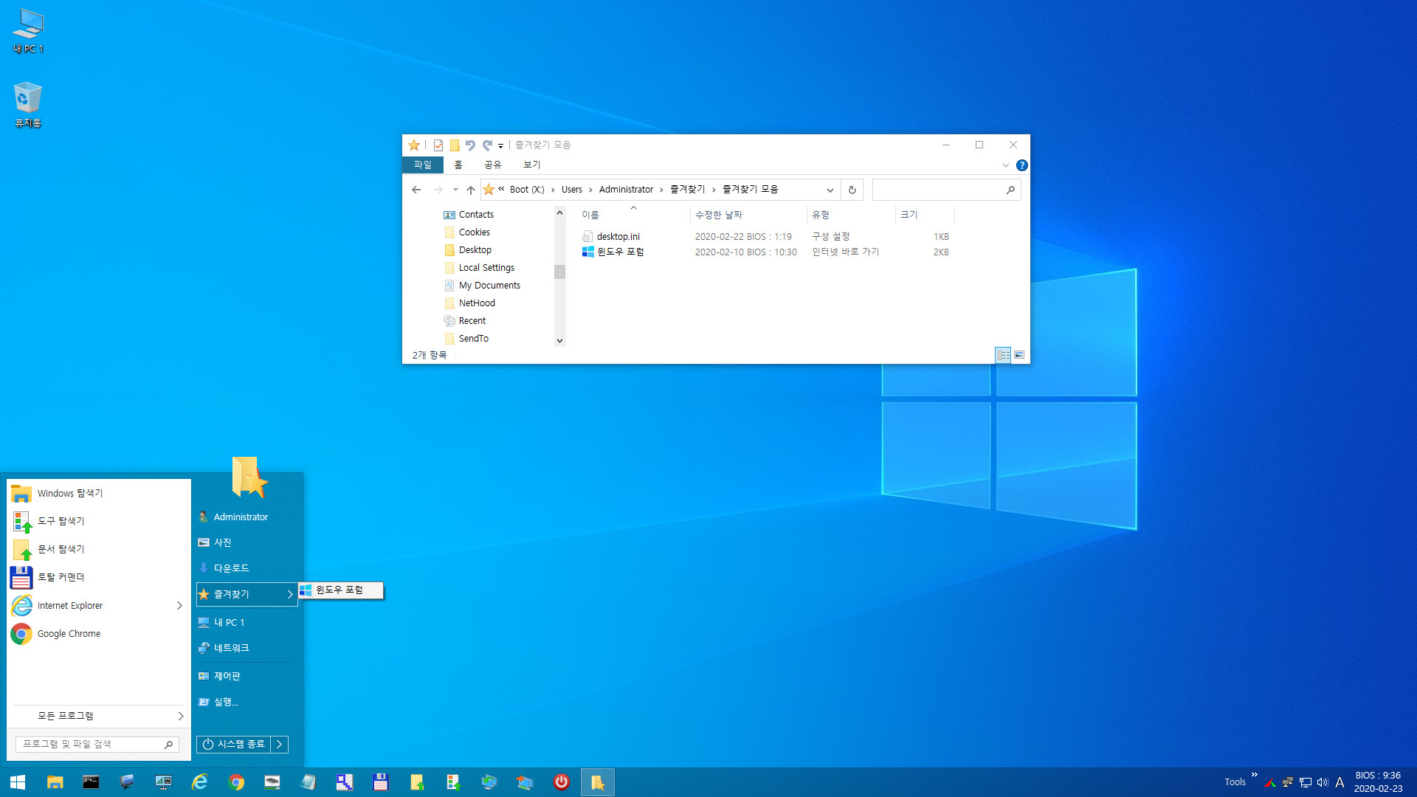Screen dimensions: 1417x797
Task: Open 문서 탐색기 in start menu
Action: [98, 549]
